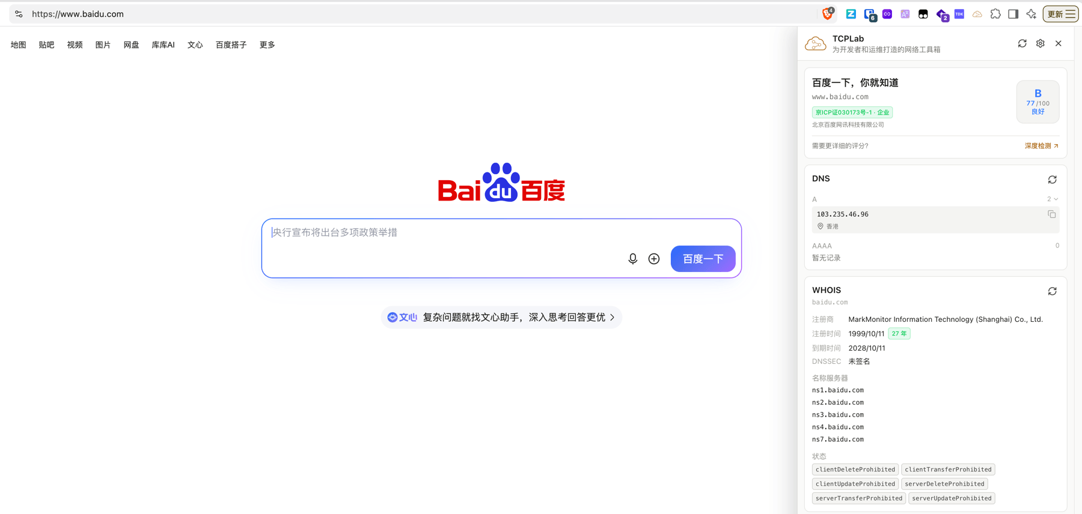The height and width of the screenshot is (514, 1082).
Task: Open the 网盘 nav link
Action: (131, 44)
